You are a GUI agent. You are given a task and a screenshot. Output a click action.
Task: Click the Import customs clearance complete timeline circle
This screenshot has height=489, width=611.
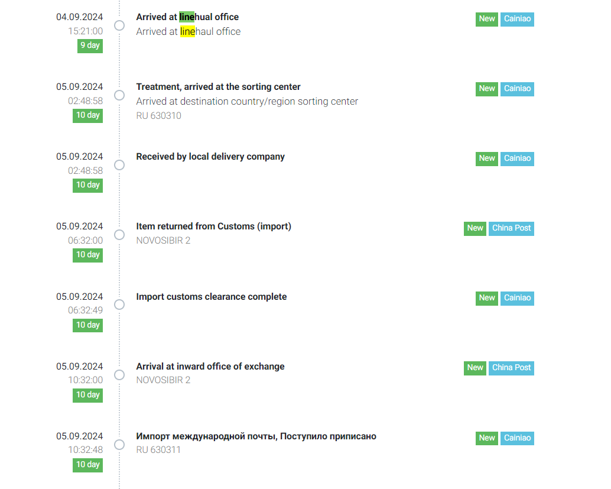coord(119,305)
